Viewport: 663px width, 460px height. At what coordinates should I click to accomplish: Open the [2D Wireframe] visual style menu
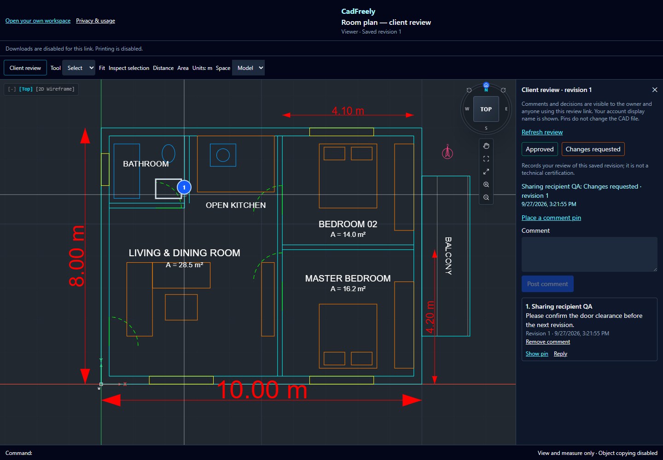pyautogui.click(x=55, y=89)
